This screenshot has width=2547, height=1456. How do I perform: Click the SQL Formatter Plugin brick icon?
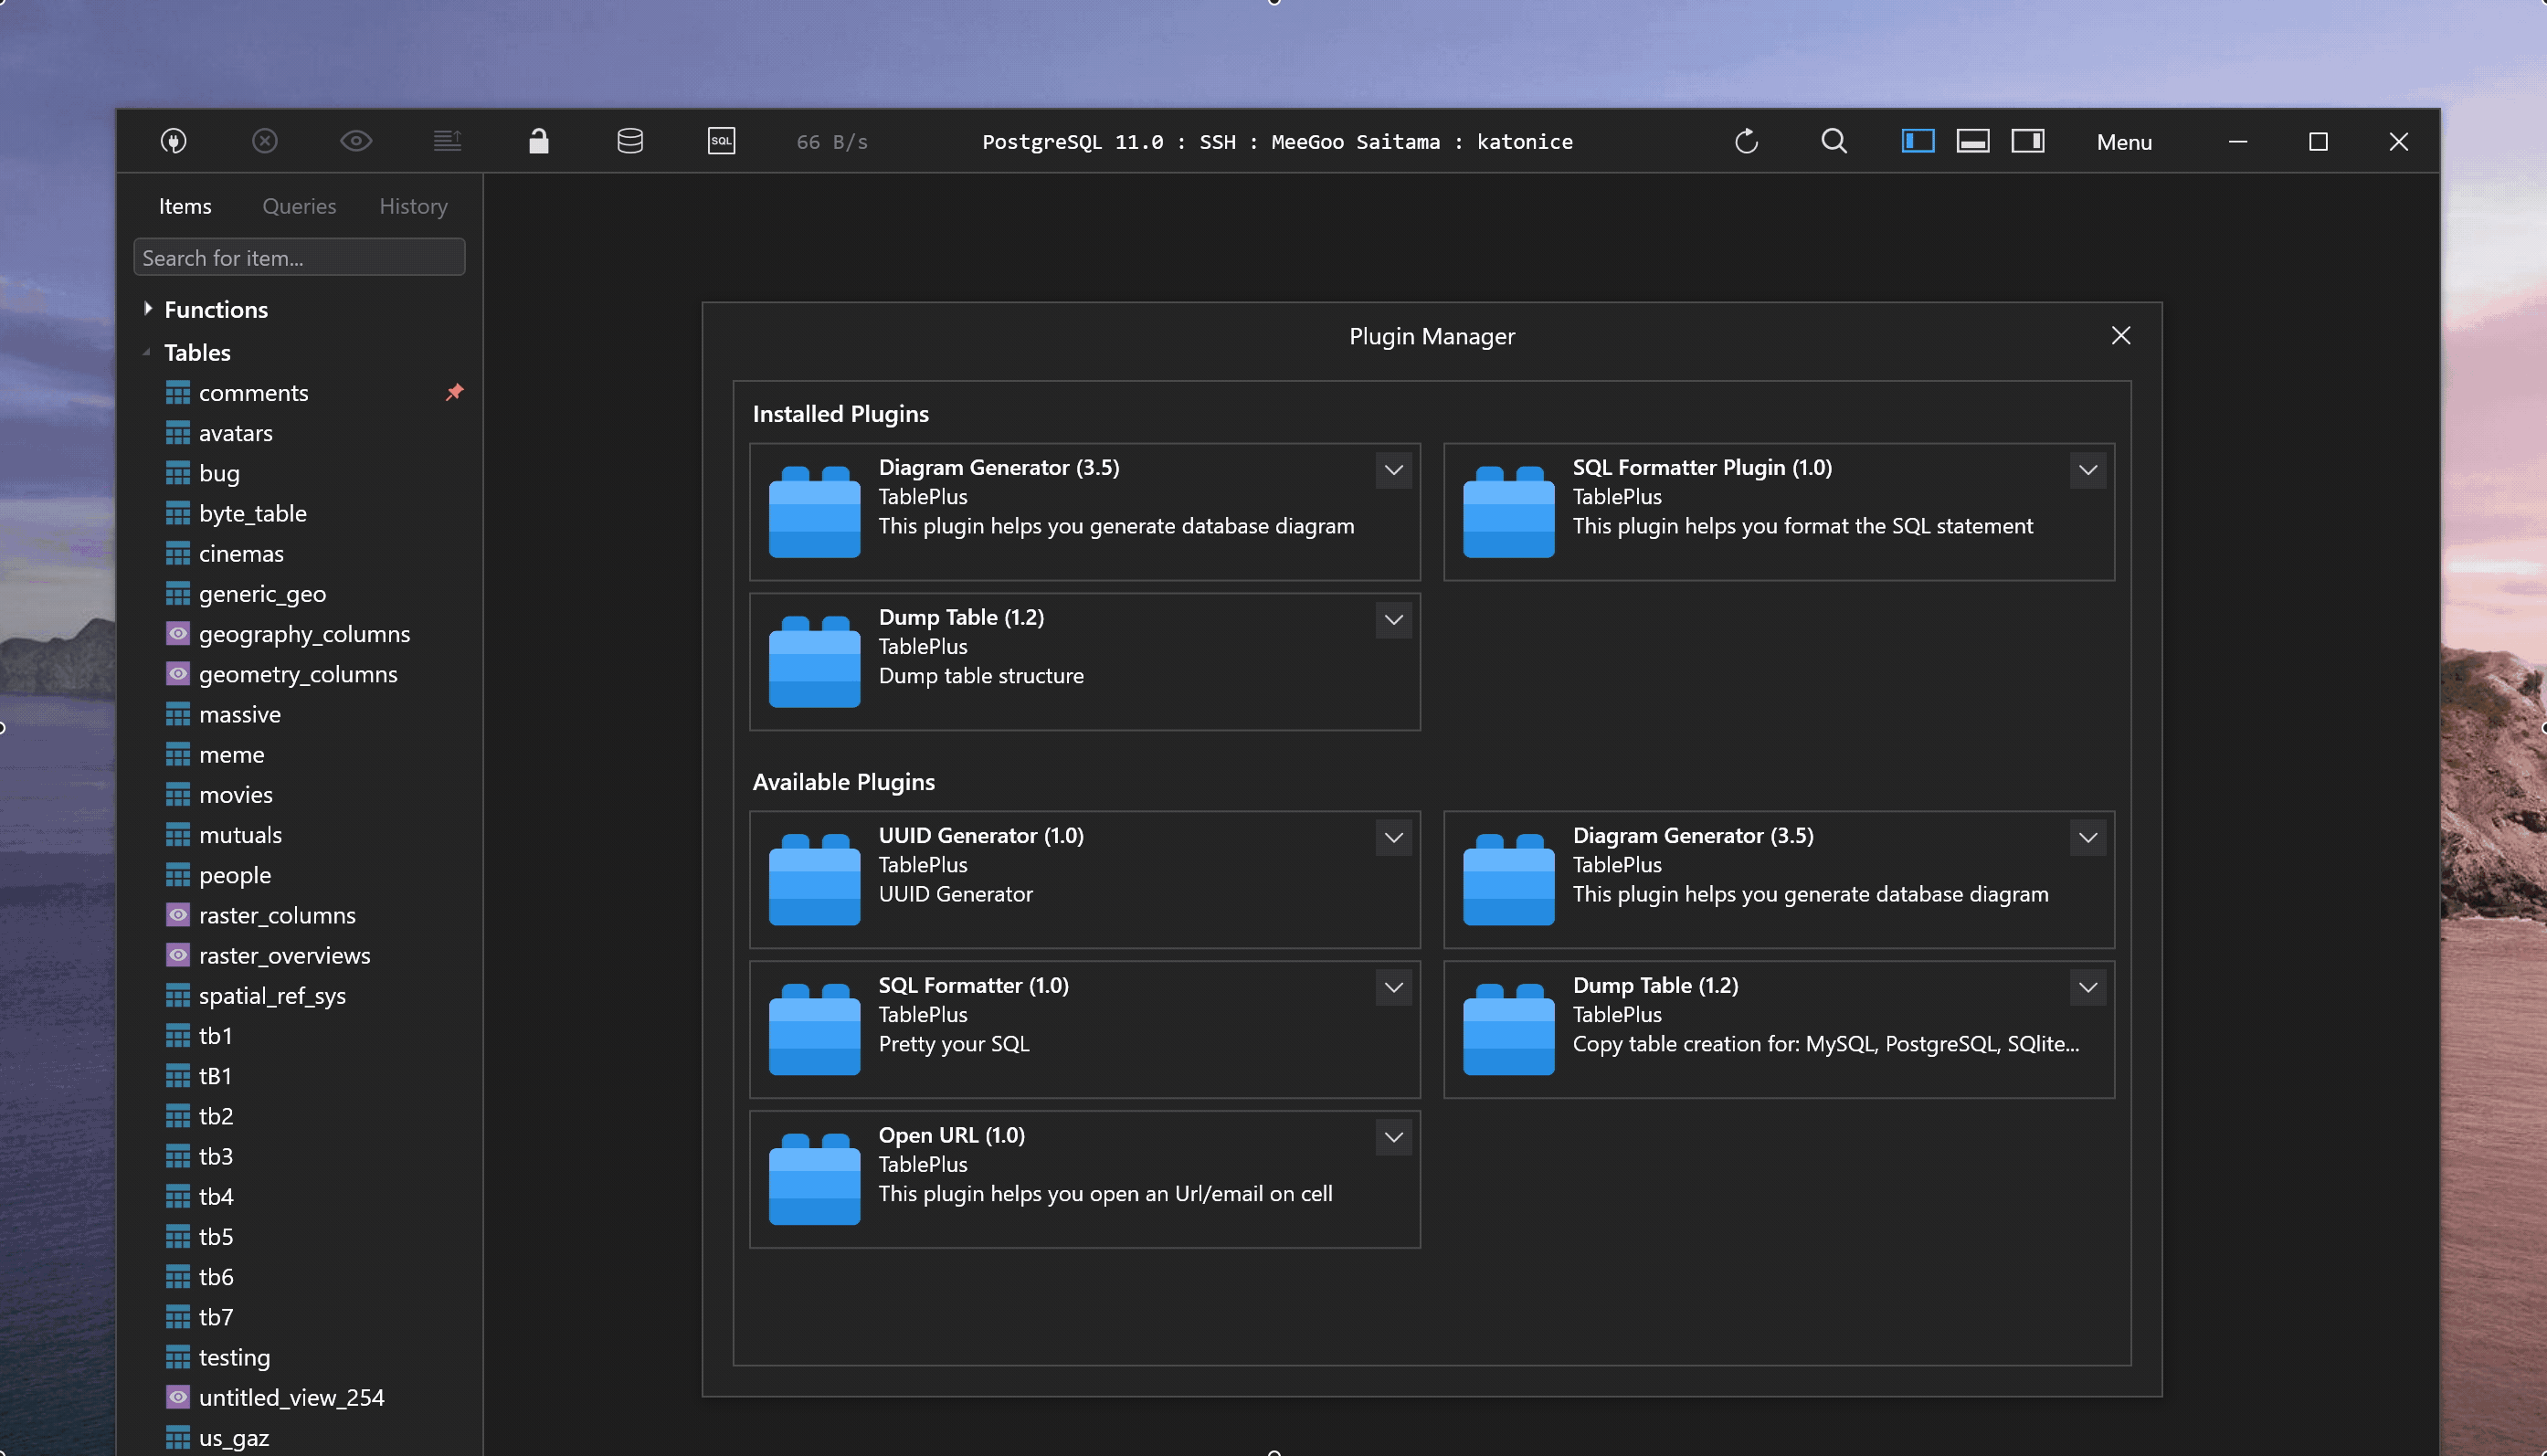1508,511
